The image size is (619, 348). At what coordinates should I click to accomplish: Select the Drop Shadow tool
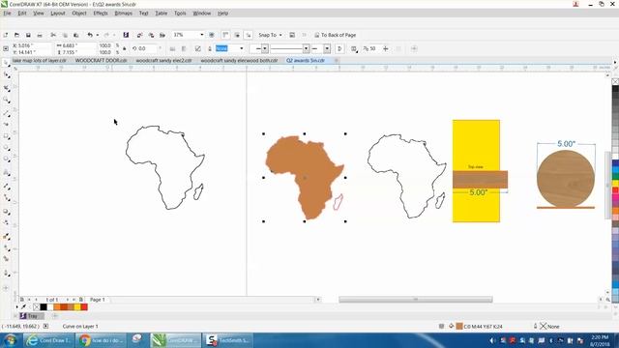[7, 212]
